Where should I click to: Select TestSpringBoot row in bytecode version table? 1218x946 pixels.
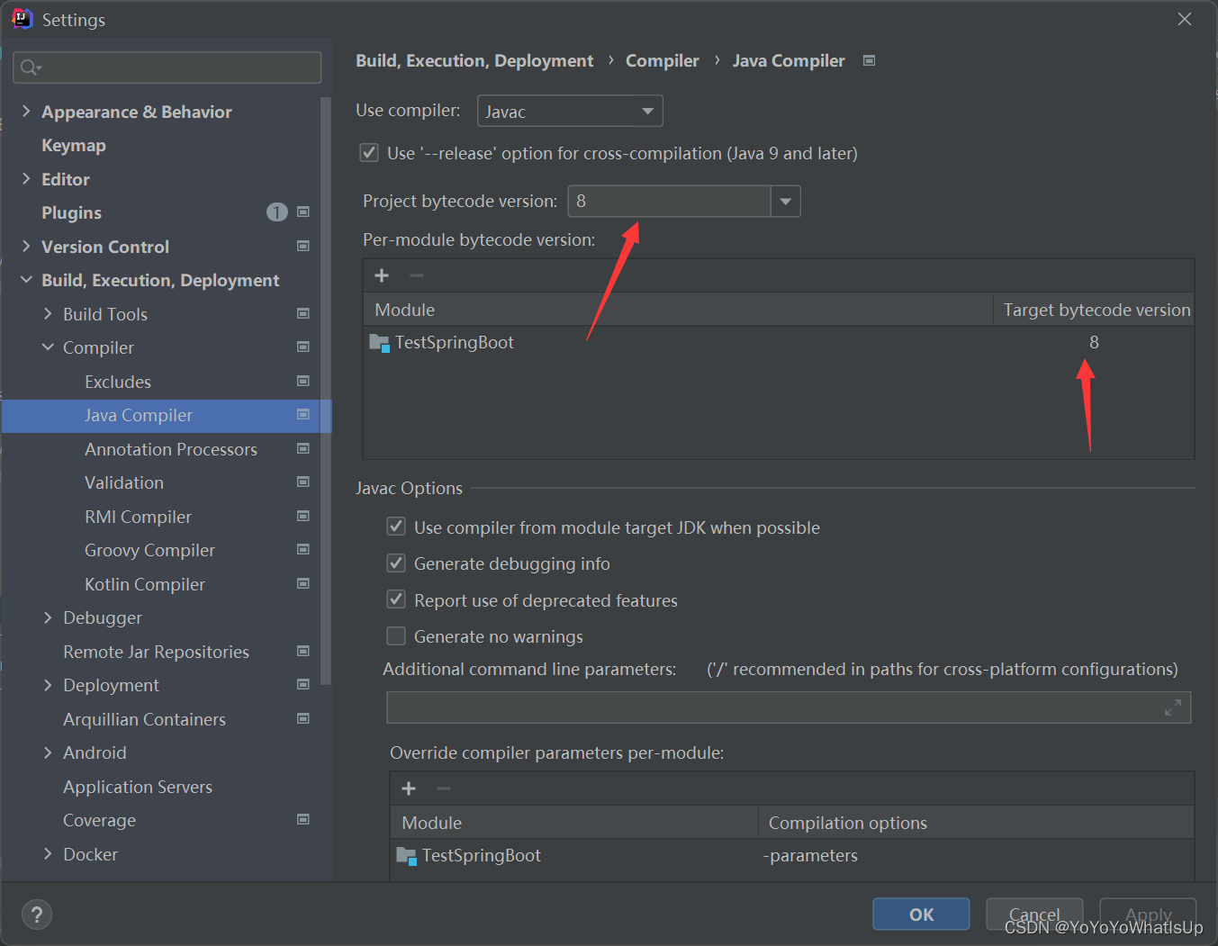tap(779, 342)
